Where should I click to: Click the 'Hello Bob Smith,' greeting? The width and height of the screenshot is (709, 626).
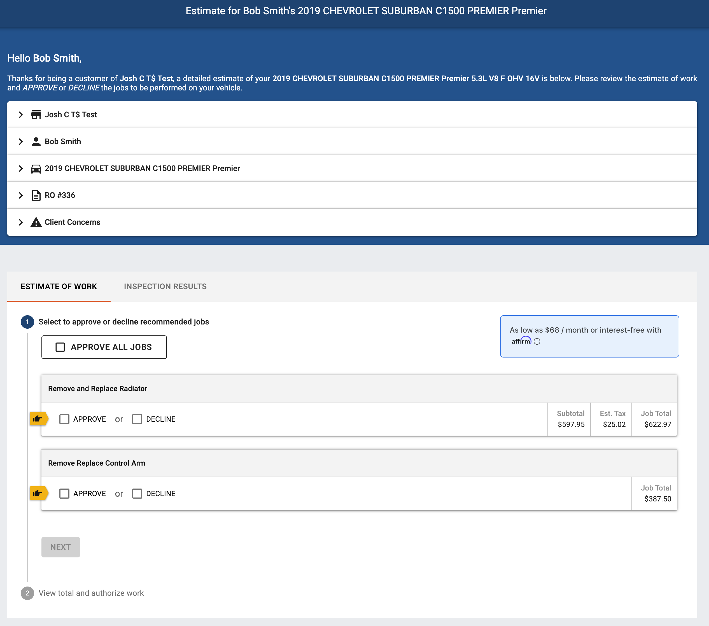pos(45,58)
